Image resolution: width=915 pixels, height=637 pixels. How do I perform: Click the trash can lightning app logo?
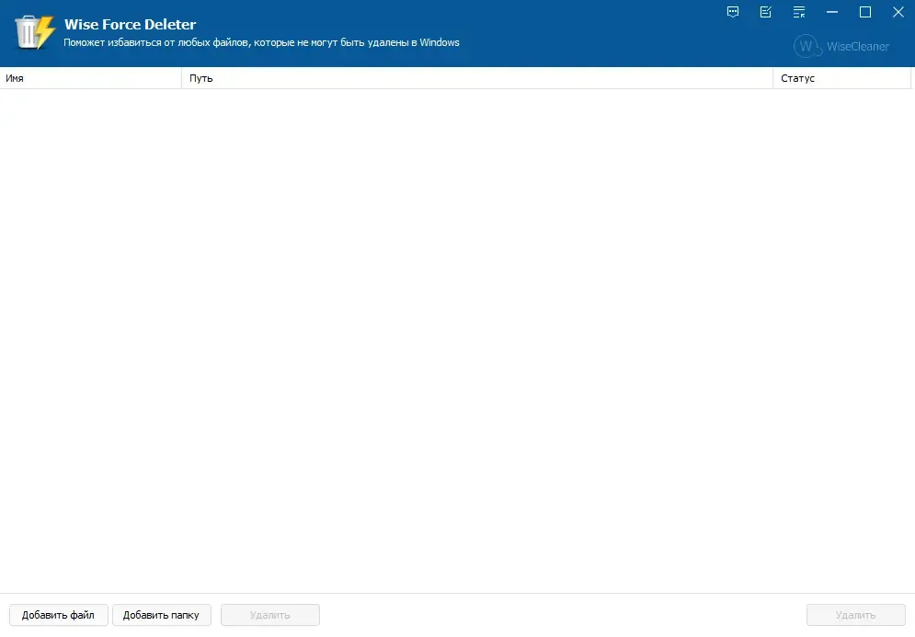point(34,33)
